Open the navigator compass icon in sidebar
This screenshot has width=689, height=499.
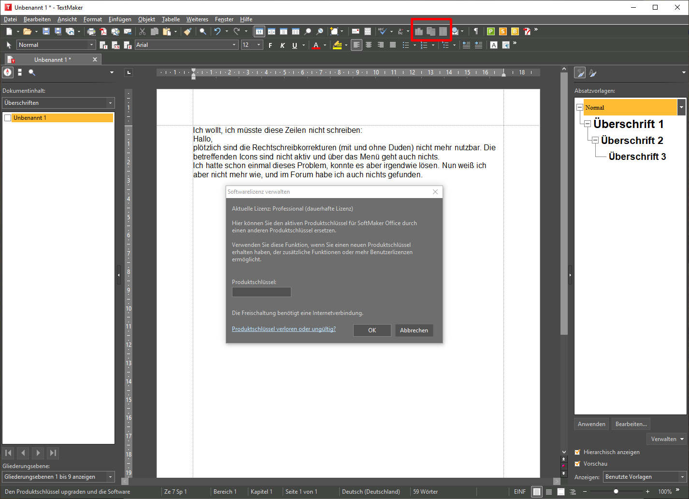pos(8,72)
